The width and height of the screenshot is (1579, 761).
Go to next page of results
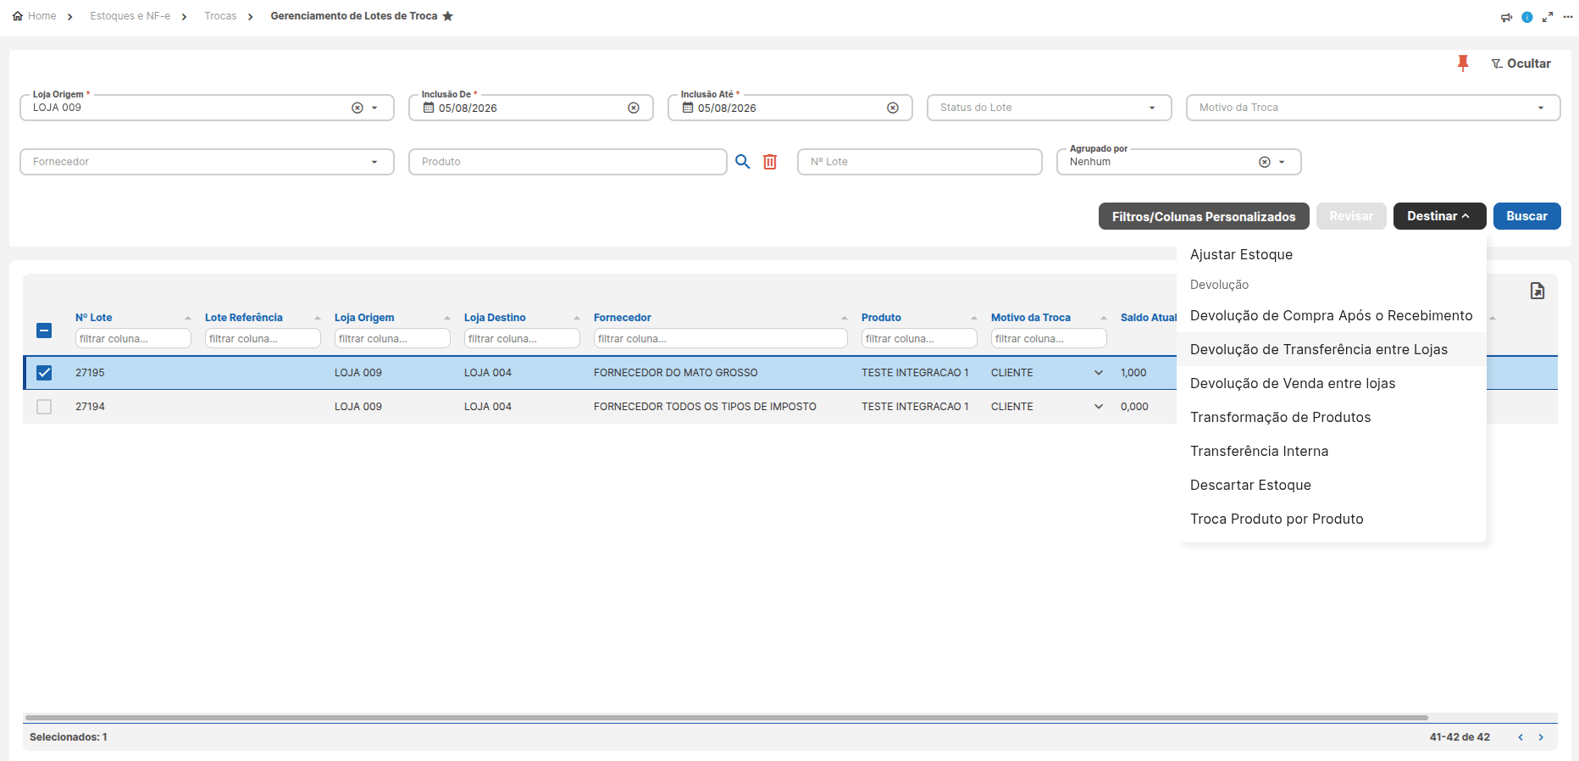point(1541,737)
